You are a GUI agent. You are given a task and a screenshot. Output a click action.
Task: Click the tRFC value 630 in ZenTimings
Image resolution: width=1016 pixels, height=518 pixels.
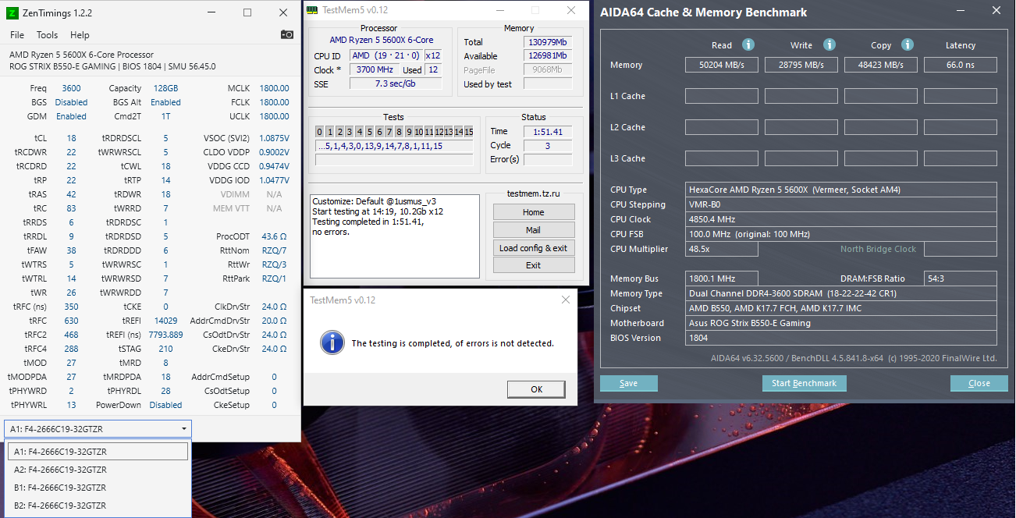(x=71, y=321)
